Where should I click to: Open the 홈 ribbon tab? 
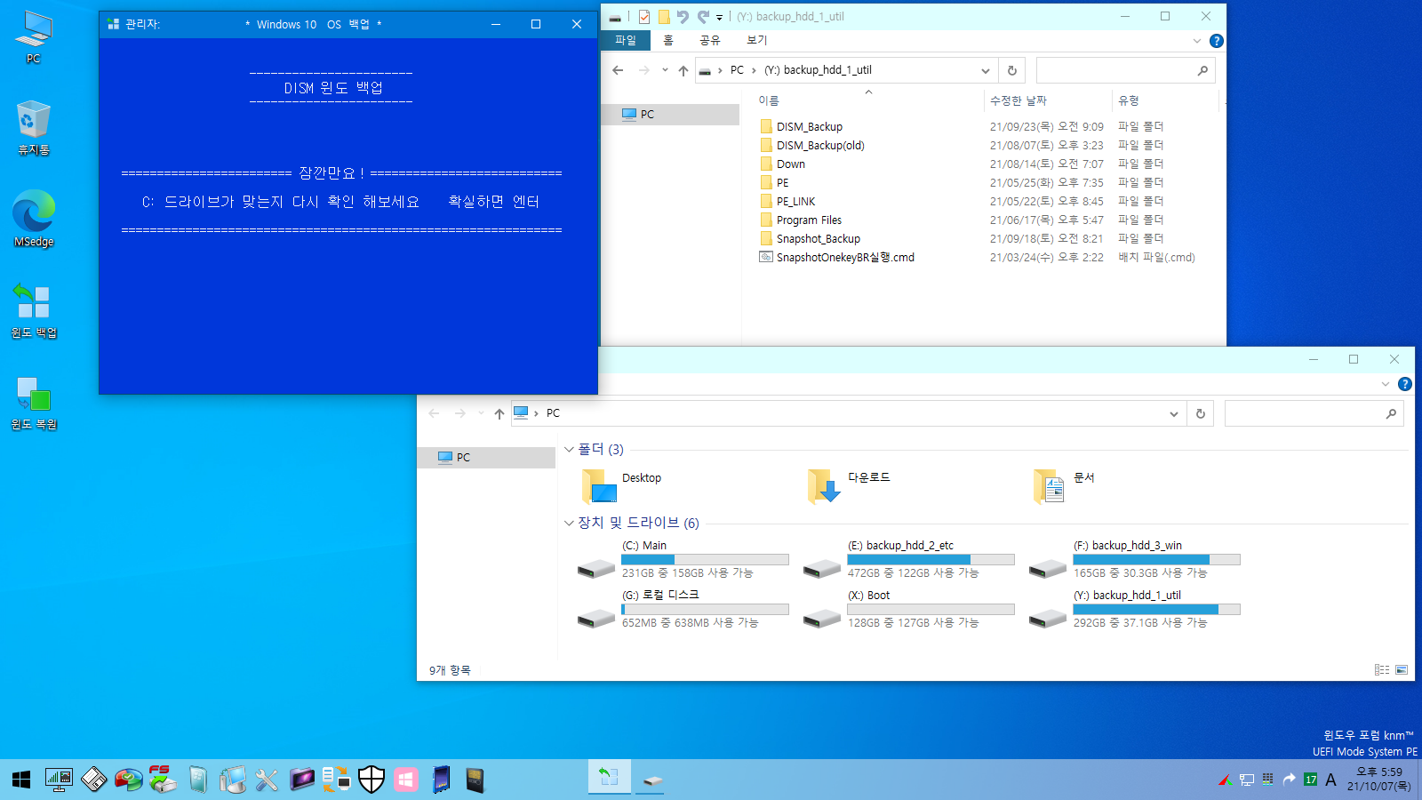pyautogui.click(x=668, y=40)
